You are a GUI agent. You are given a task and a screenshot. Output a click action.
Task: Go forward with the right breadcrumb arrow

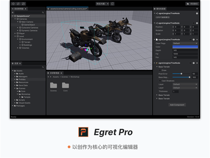51,77
